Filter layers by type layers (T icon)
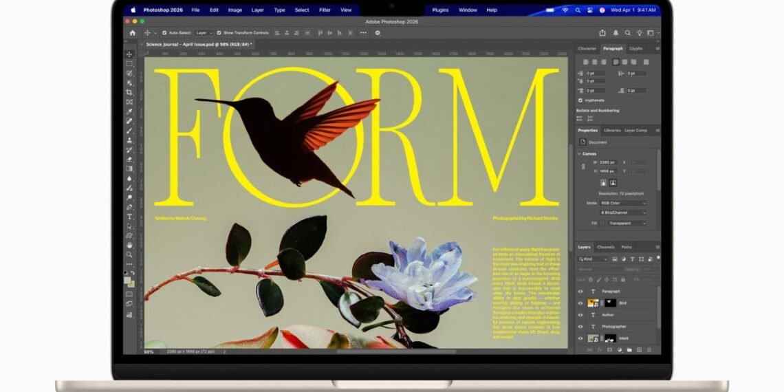Viewport: 784px width, 392px height. click(x=633, y=259)
